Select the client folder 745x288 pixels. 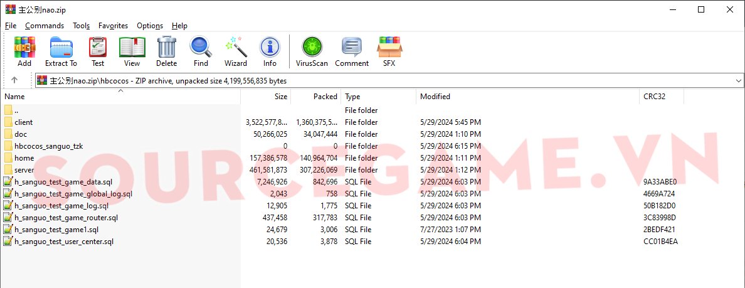pyautogui.click(x=23, y=122)
